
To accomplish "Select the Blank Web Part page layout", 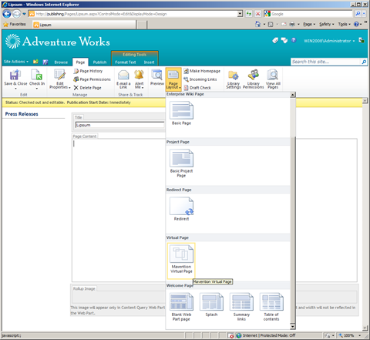I will pos(181,307).
